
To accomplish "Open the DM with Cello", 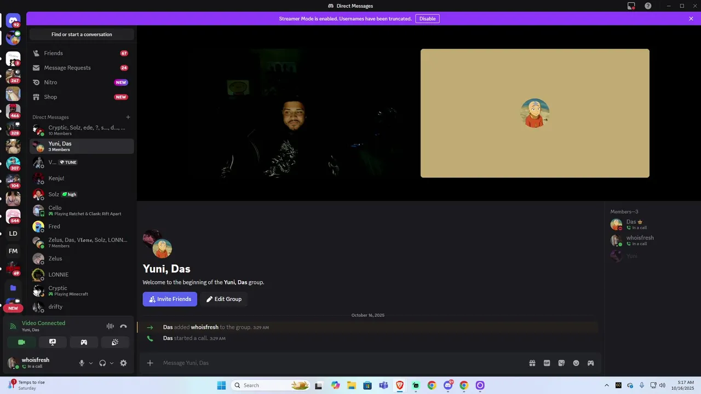I will pyautogui.click(x=82, y=211).
